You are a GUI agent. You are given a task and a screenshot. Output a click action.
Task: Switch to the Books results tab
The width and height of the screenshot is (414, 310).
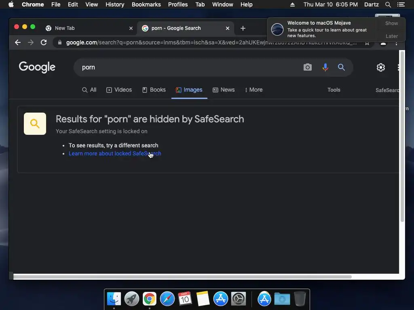[x=154, y=90]
